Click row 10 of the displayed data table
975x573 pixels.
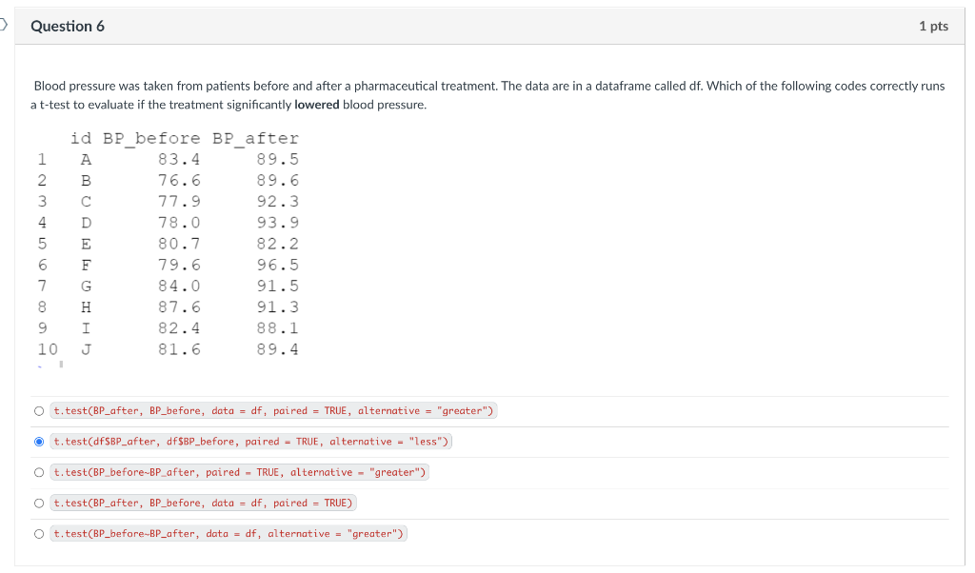tap(167, 349)
